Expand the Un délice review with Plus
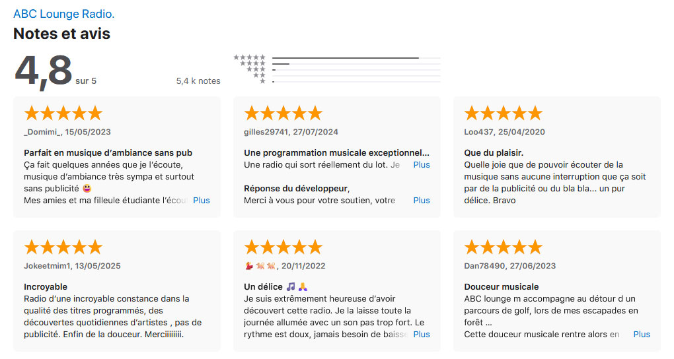This screenshot has width=674, height=359. pyautogui.click(x=422, y=334)
